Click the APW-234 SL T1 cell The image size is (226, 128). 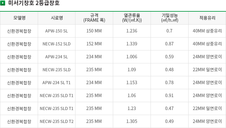[57, 83]
